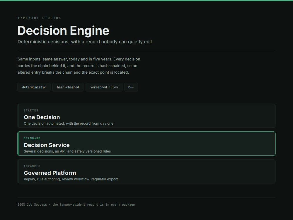
Task: Click the '100% Job Success' footer text
Action: pyautogui.click(x=76, y=205)
